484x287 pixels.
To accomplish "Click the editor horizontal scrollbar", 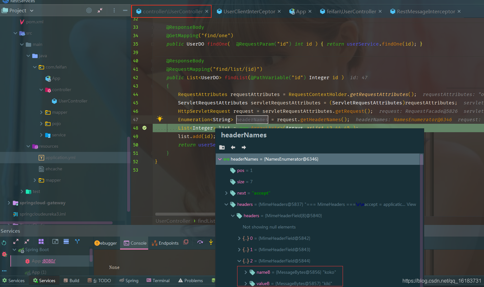I will coord(185,214).
